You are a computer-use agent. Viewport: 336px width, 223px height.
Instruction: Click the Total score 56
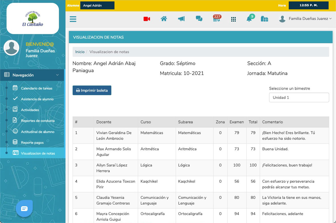253,182
